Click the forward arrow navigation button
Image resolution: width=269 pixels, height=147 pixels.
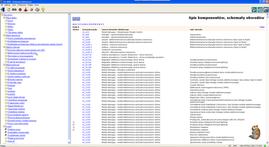(78, 19)
